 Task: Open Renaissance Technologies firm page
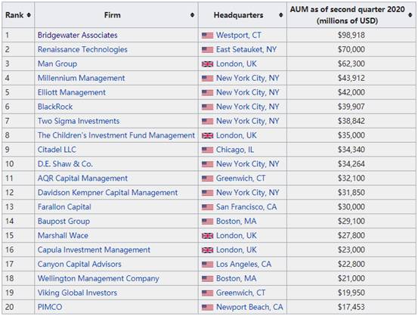pyautogui.click(x=82, y=50)
